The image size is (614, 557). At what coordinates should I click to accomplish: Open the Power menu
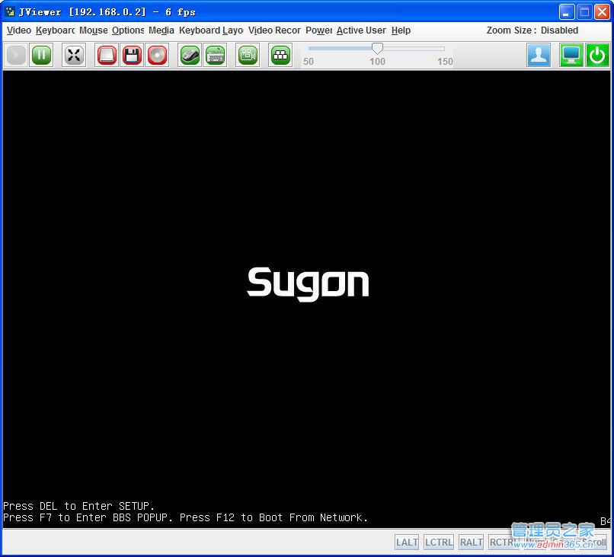click(x=318, y=30)
